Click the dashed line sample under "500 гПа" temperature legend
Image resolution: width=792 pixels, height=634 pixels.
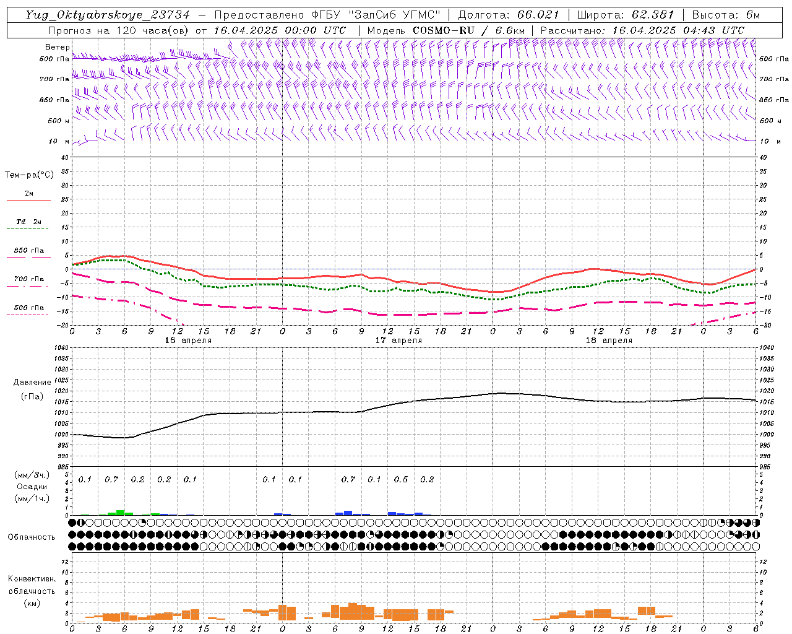coord(28,315)
